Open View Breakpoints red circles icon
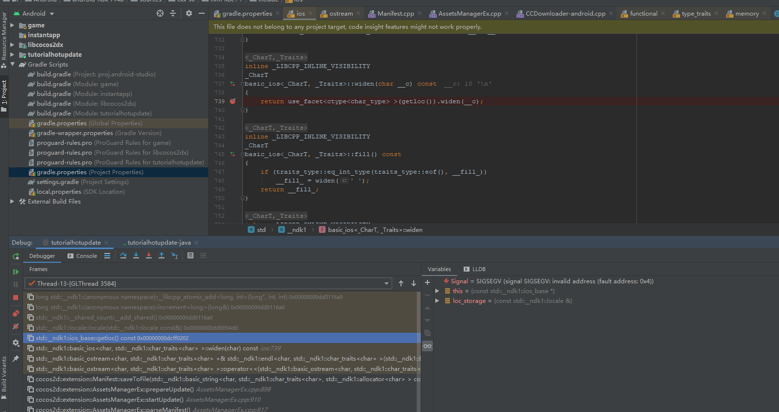The width and height of the screenshot is (779, 412). coord(16,314)
